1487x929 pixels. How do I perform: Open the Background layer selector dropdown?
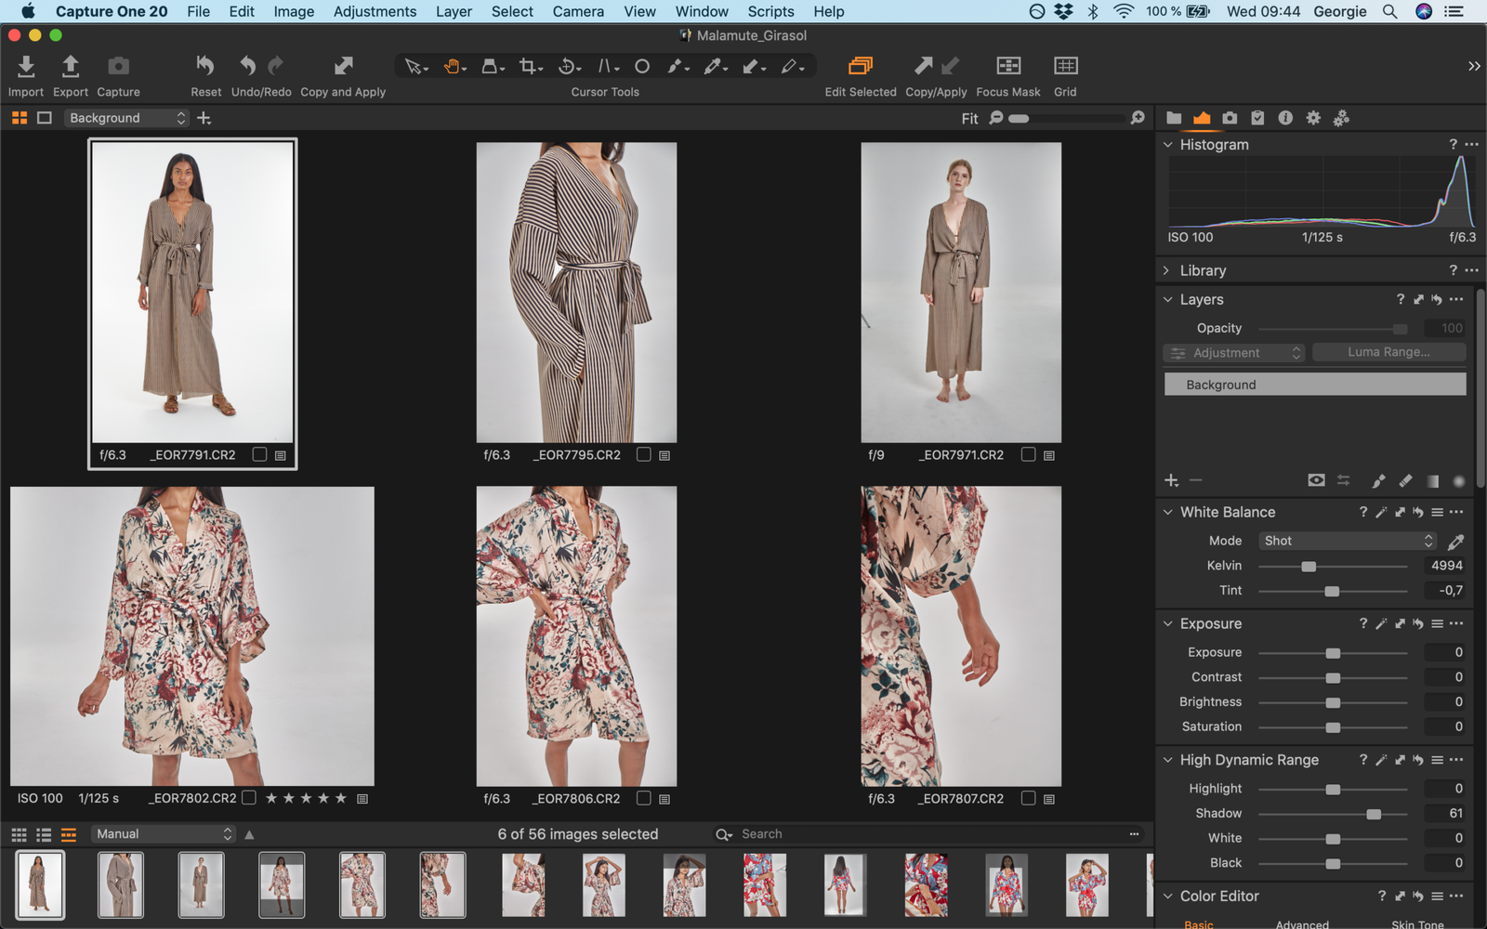click(126, 118)
